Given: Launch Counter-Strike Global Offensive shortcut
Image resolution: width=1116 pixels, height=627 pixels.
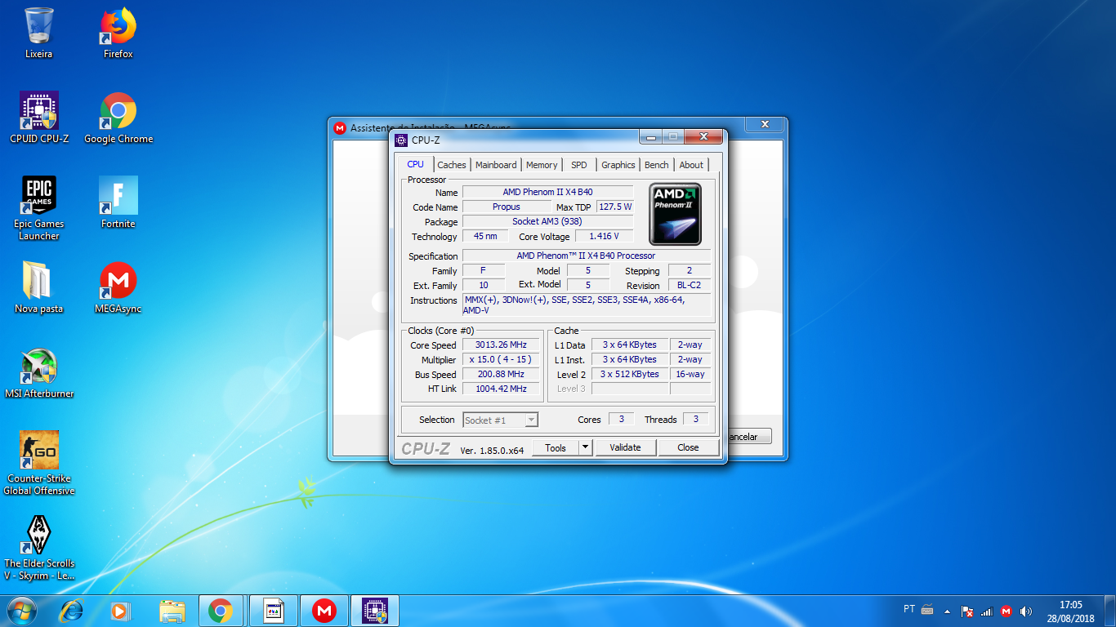Looking at the screenshot, I should pyautogui.click(x=38, y=464).
